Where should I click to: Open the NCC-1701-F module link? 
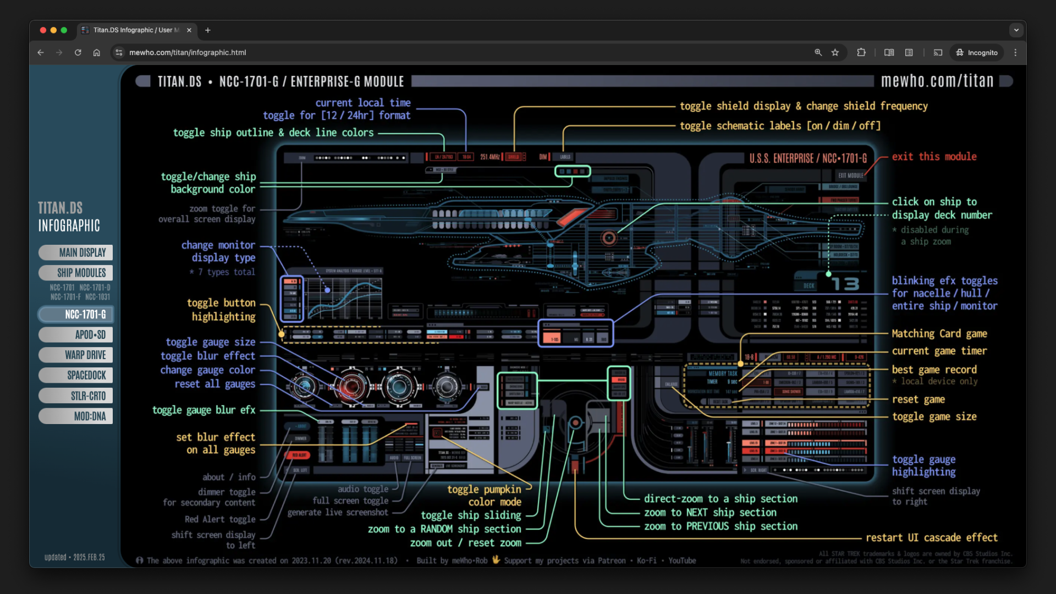click(x=65, y=297)
